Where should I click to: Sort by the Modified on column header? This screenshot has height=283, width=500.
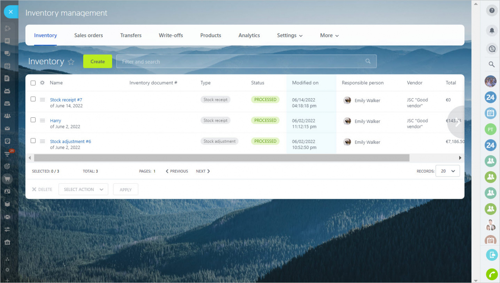305,83
